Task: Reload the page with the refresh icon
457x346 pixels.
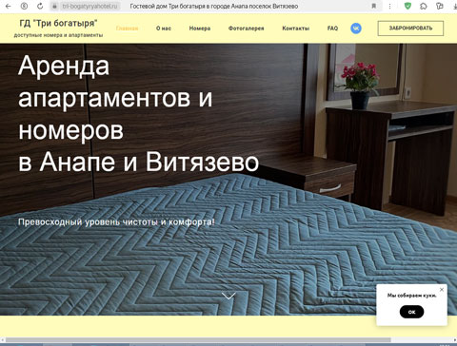Action: (x=40, y=6)
